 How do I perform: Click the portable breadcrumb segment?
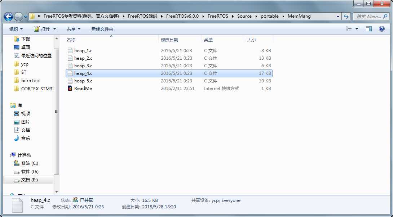(270, 16)
